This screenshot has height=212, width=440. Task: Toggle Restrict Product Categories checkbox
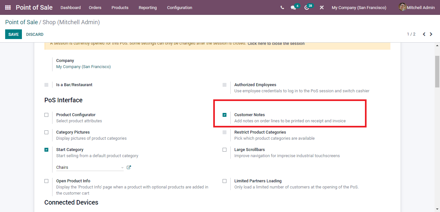[x=225, y=132]
